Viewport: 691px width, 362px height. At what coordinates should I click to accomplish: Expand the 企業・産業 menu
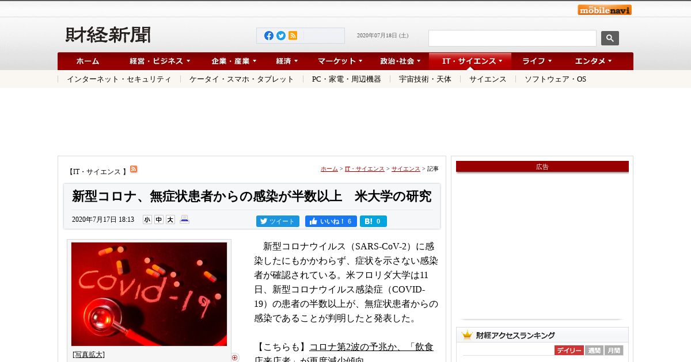pyautogui.click(x=234, y=61)
